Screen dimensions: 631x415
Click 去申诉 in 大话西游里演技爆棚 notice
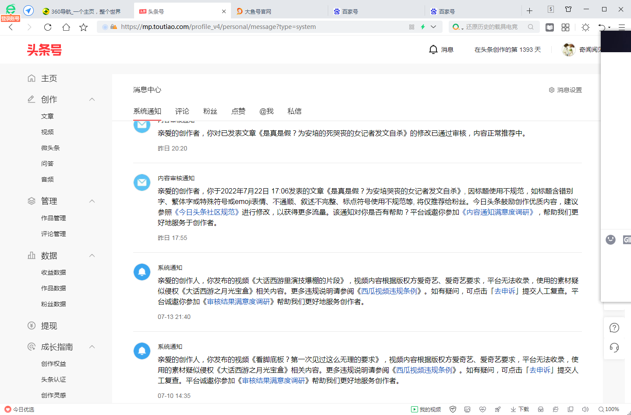[505, 291]
